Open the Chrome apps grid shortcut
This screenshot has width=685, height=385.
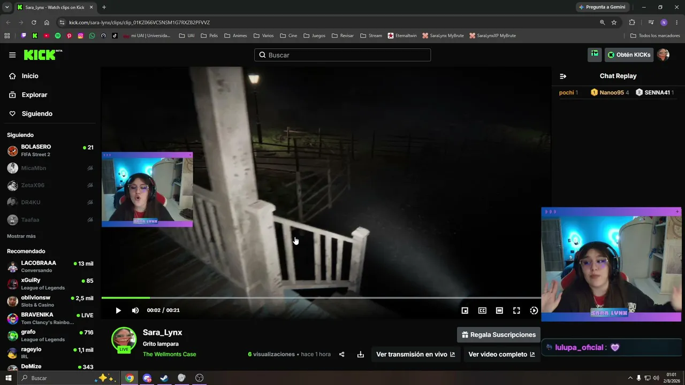(7, 36)
